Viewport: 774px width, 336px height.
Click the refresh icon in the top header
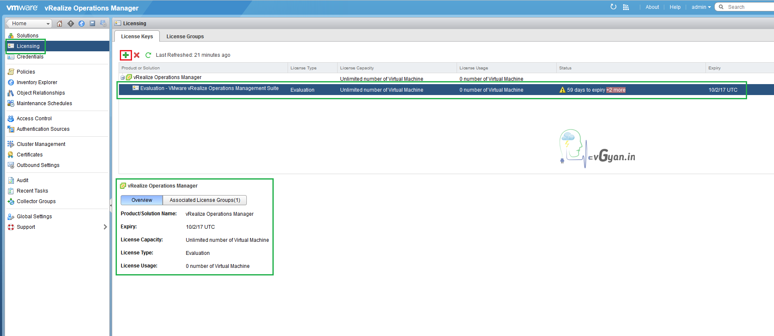click(x=613, y=7)
